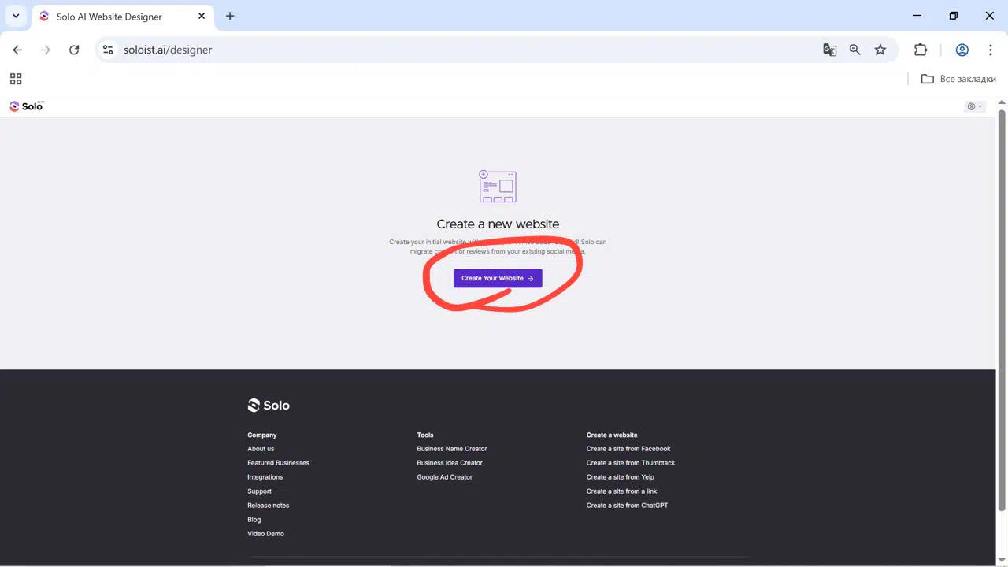1008x567 pixels.
Task: Click Create a site from a link
Action: point(621,491)
